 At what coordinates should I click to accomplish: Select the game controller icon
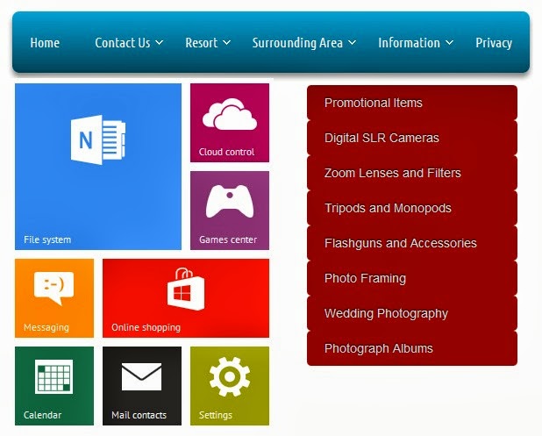tap(230, 201)
